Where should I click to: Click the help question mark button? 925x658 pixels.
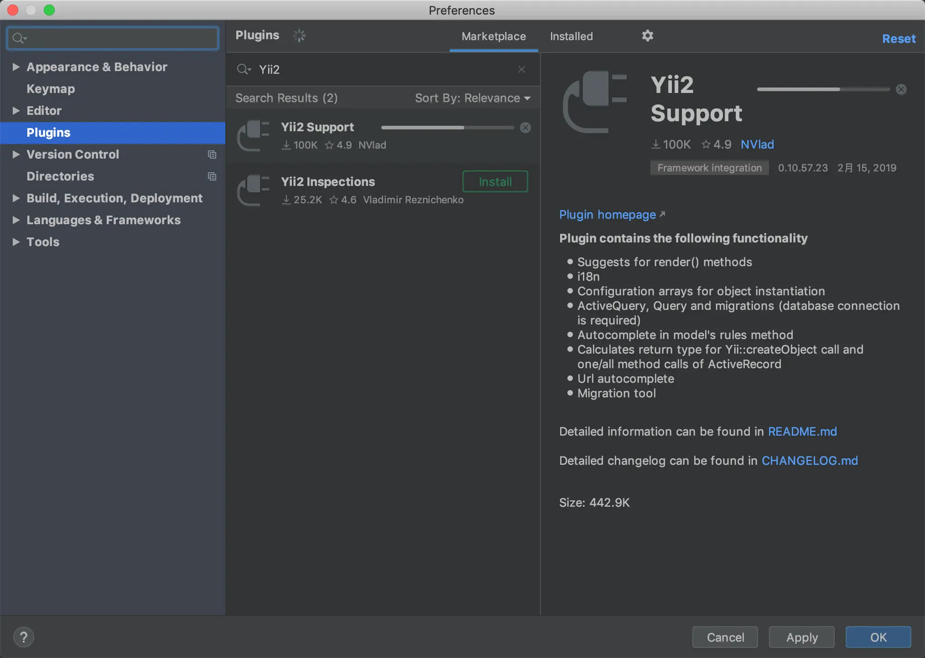(24, 637)
